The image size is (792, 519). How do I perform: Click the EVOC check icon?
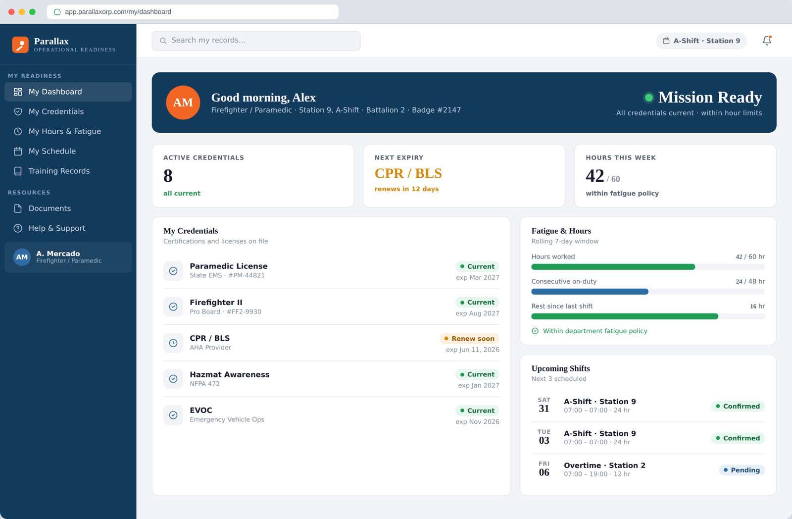173,415
